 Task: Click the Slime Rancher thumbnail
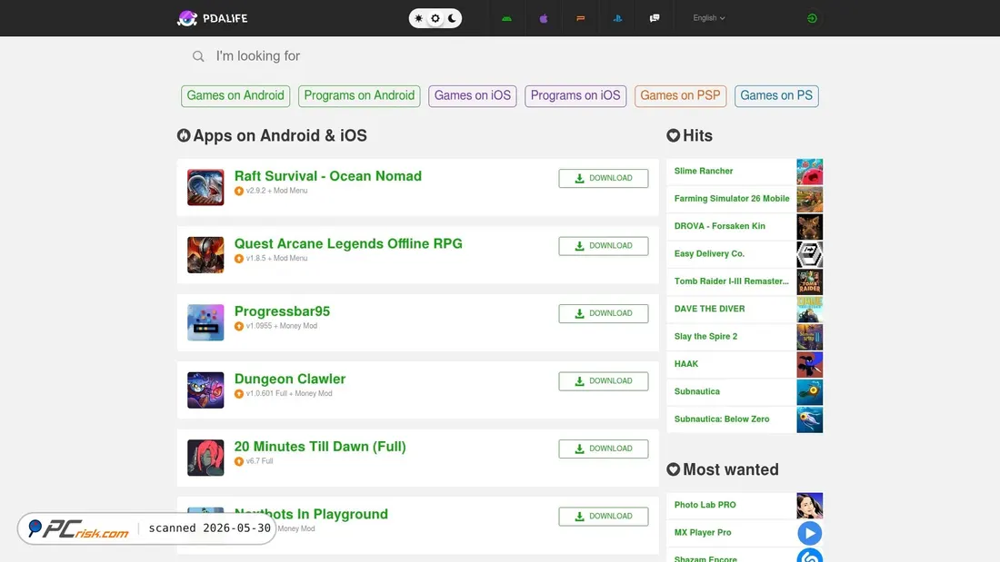coord(809,172)
